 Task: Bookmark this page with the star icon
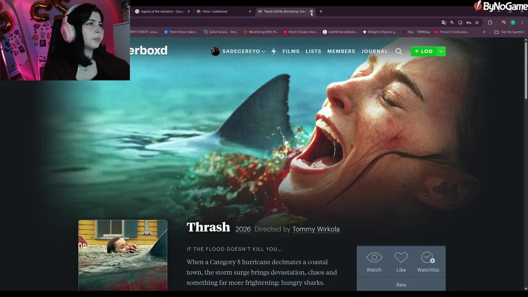pyautogui.click(x=477, y=23)
